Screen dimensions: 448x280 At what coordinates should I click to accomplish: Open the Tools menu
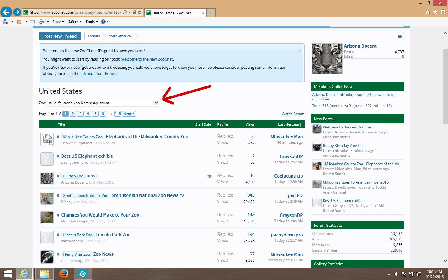click(91, 22)
